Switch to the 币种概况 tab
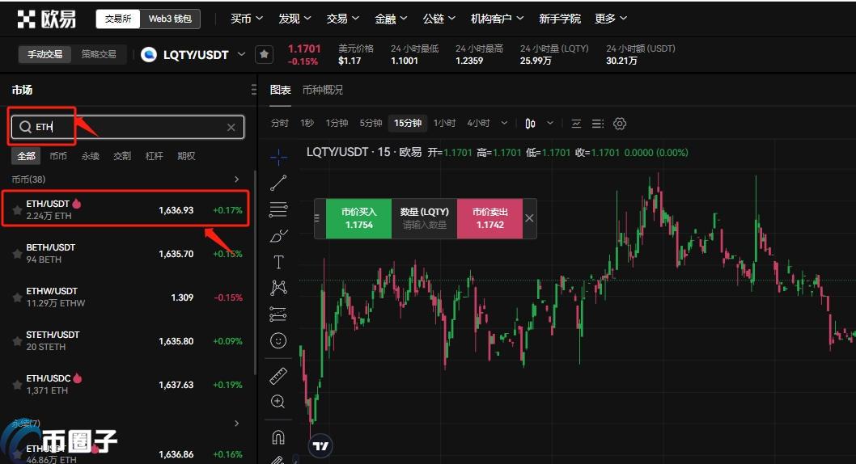 (x=322, y=90)
